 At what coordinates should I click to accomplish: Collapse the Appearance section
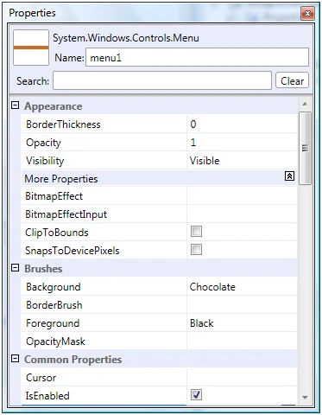coord(15,105)
